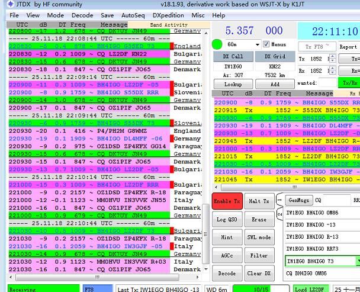Click row OZ1DSD ZP4KFX GG14
Screen dimensions: 360x292
[89, 146]
